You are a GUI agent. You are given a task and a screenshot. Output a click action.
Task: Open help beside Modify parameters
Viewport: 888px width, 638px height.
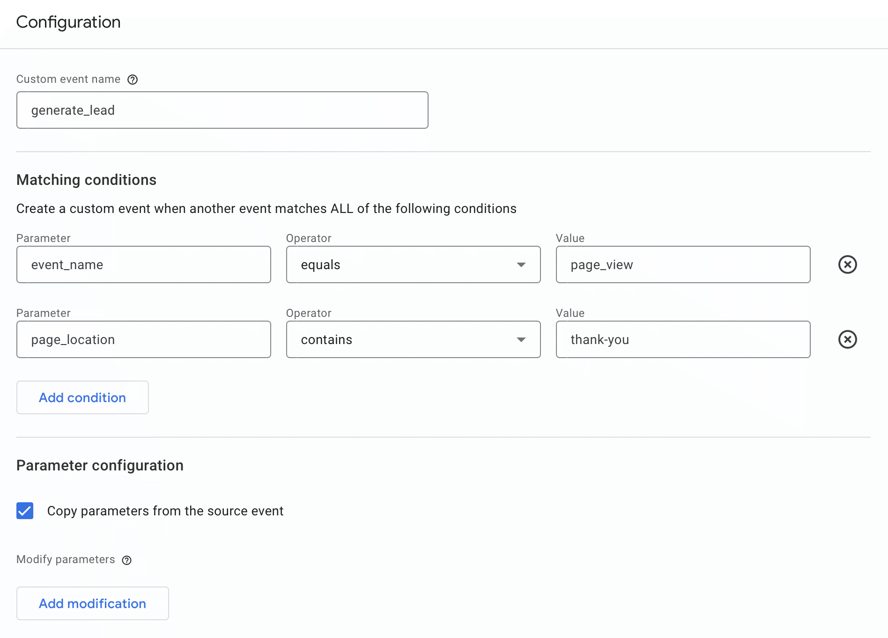pyautogui.click(x=126, y=560)
